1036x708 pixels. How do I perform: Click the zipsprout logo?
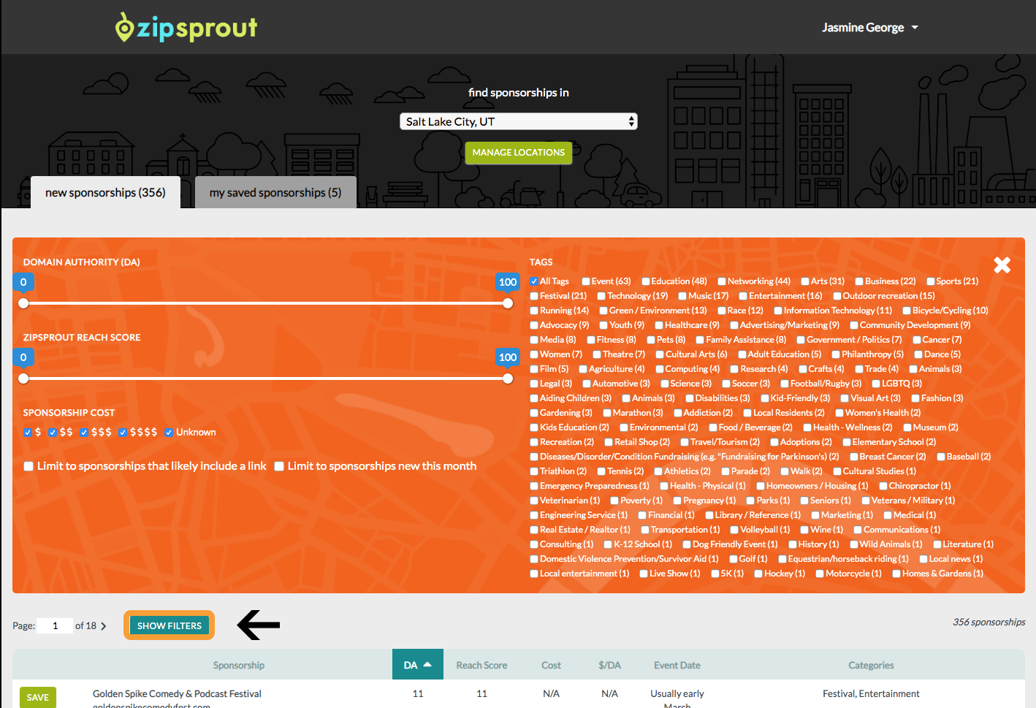pos(186,27)
